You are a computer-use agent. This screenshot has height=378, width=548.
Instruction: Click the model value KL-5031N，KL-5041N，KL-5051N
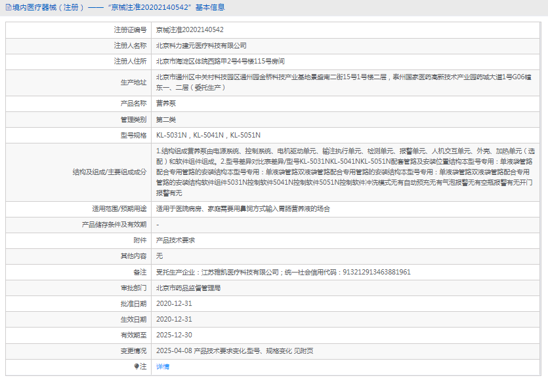click(x=208, y=136)
